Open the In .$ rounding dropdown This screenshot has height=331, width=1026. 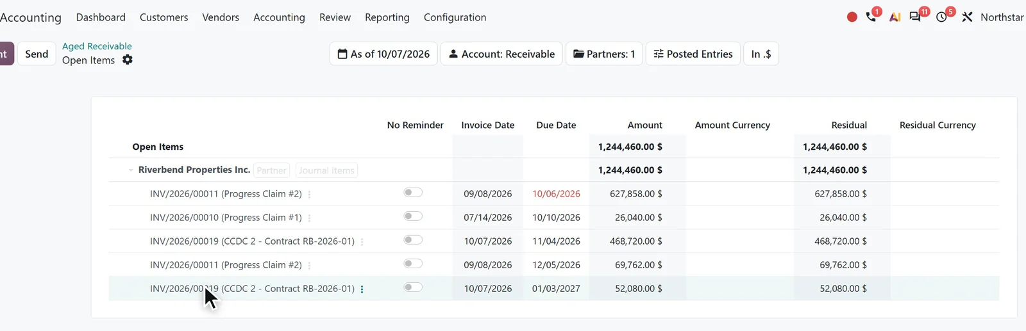pyautogui.click(x=761, y=54)
